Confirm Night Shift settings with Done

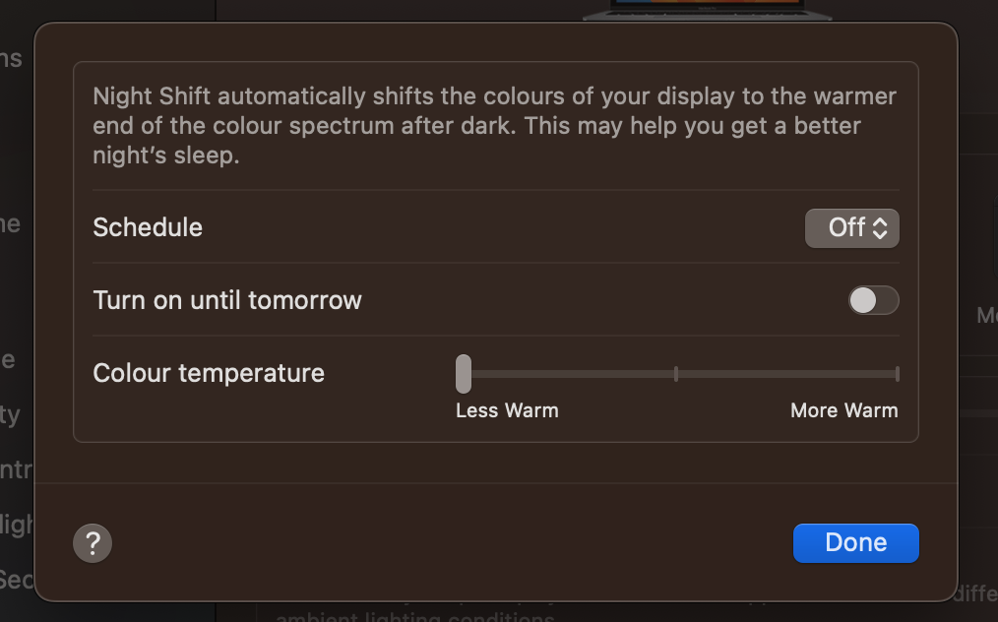856,543
